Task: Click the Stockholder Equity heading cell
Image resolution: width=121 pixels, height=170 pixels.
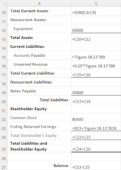Action: [39, 109]
